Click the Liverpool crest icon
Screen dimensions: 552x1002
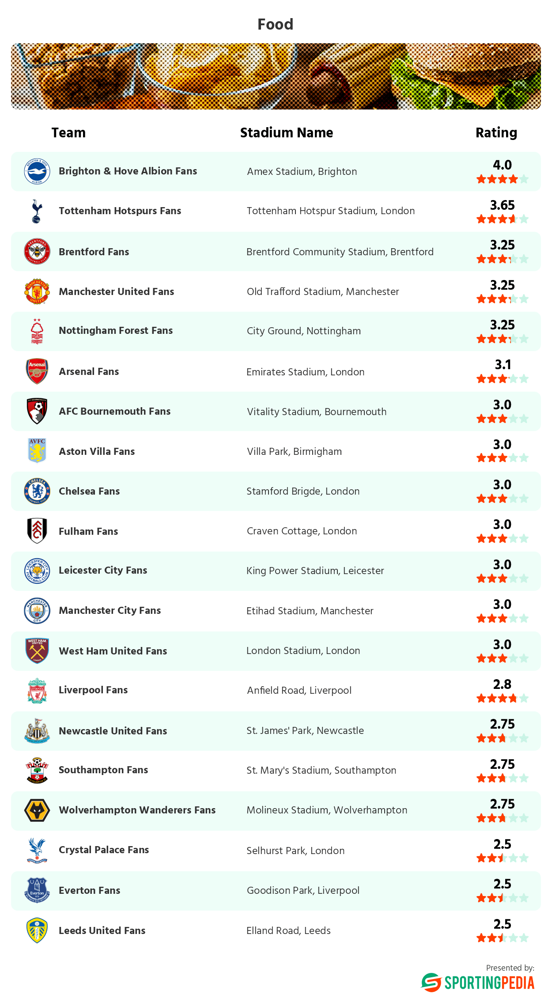[x=37, y=691]
